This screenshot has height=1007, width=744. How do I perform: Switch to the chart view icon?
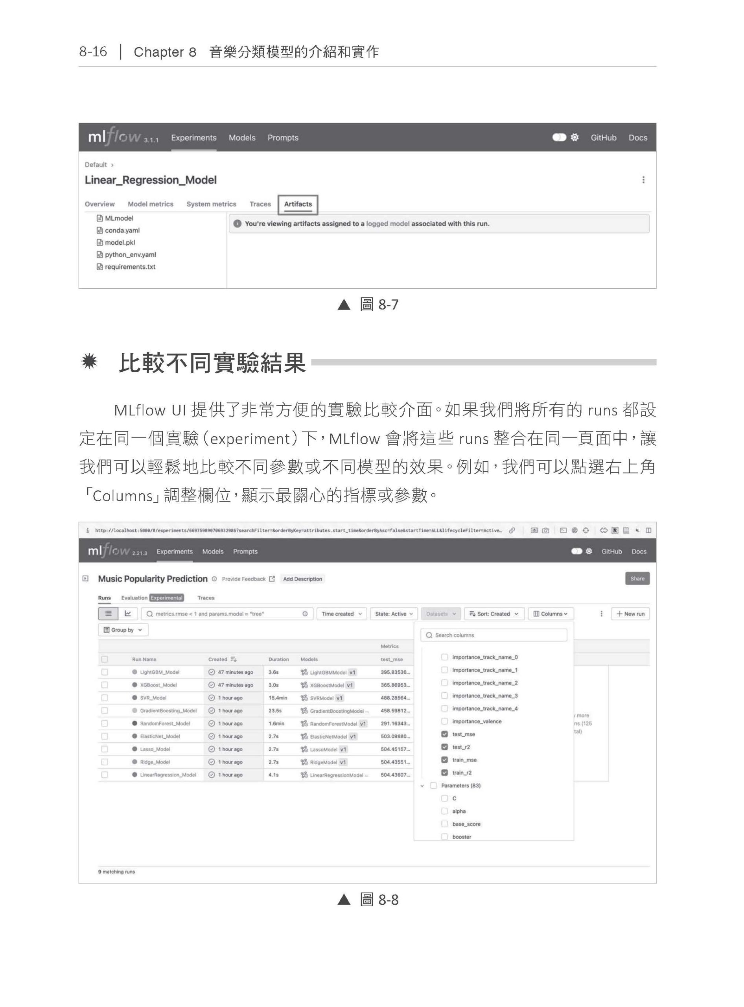128,613
